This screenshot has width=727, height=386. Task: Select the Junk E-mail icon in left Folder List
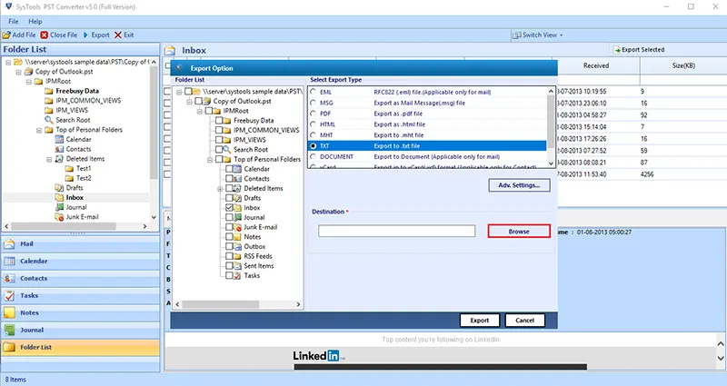(x=59, y=217)
